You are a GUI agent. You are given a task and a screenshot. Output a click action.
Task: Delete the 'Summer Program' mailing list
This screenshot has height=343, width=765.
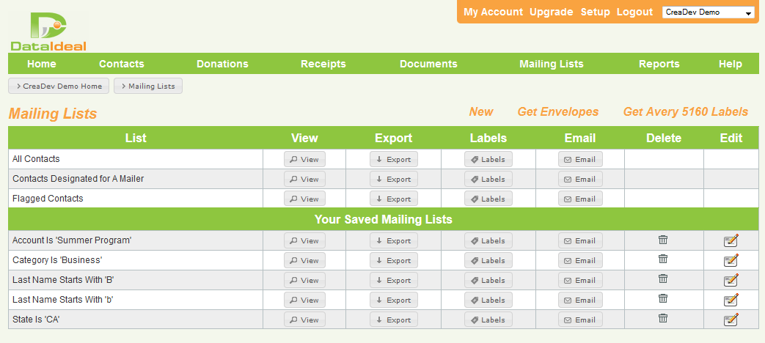pyautogui.click(x=663, y=240)
